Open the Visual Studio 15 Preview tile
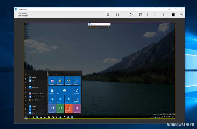Image resolution: width=197 pixels, height=129 pixels. 52,81
